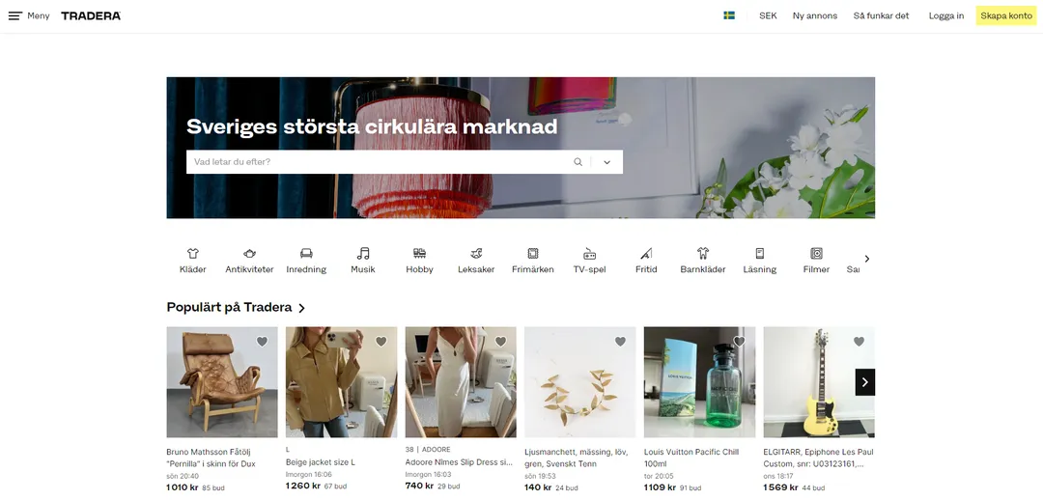Open the Hobby category

click(419, 261)
